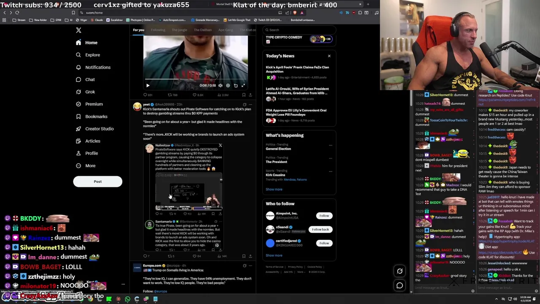The width and height of the screenshot is (540, 304).
Task: Open video settings gear icon
Action: coord(228,86)
